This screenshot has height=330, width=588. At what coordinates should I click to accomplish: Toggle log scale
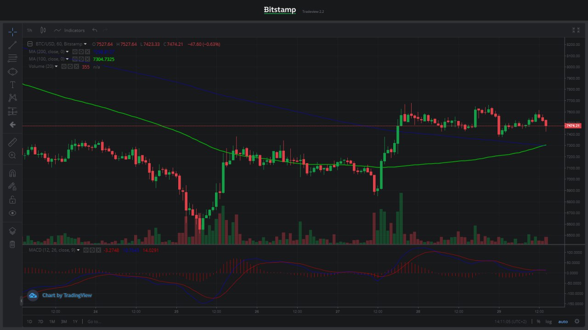click(548, 321)
